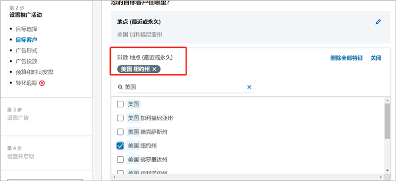Go to 广告形式 in the sidebar
396x181 pixels.
click(x=27, y=51)
